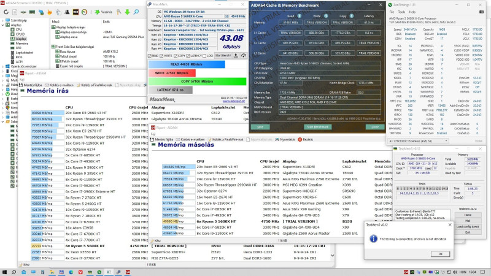
Task: Open MaxxMem website link
Action: [x=234, y=101]
